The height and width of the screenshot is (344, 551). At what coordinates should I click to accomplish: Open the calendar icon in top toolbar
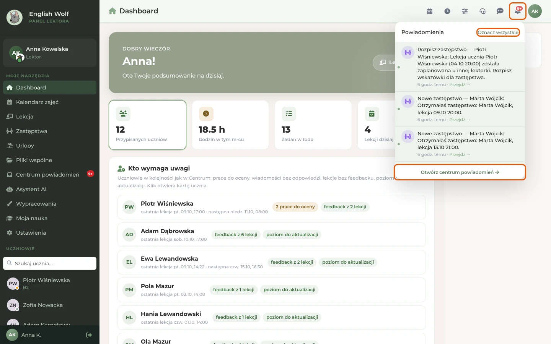pos(430,11)
